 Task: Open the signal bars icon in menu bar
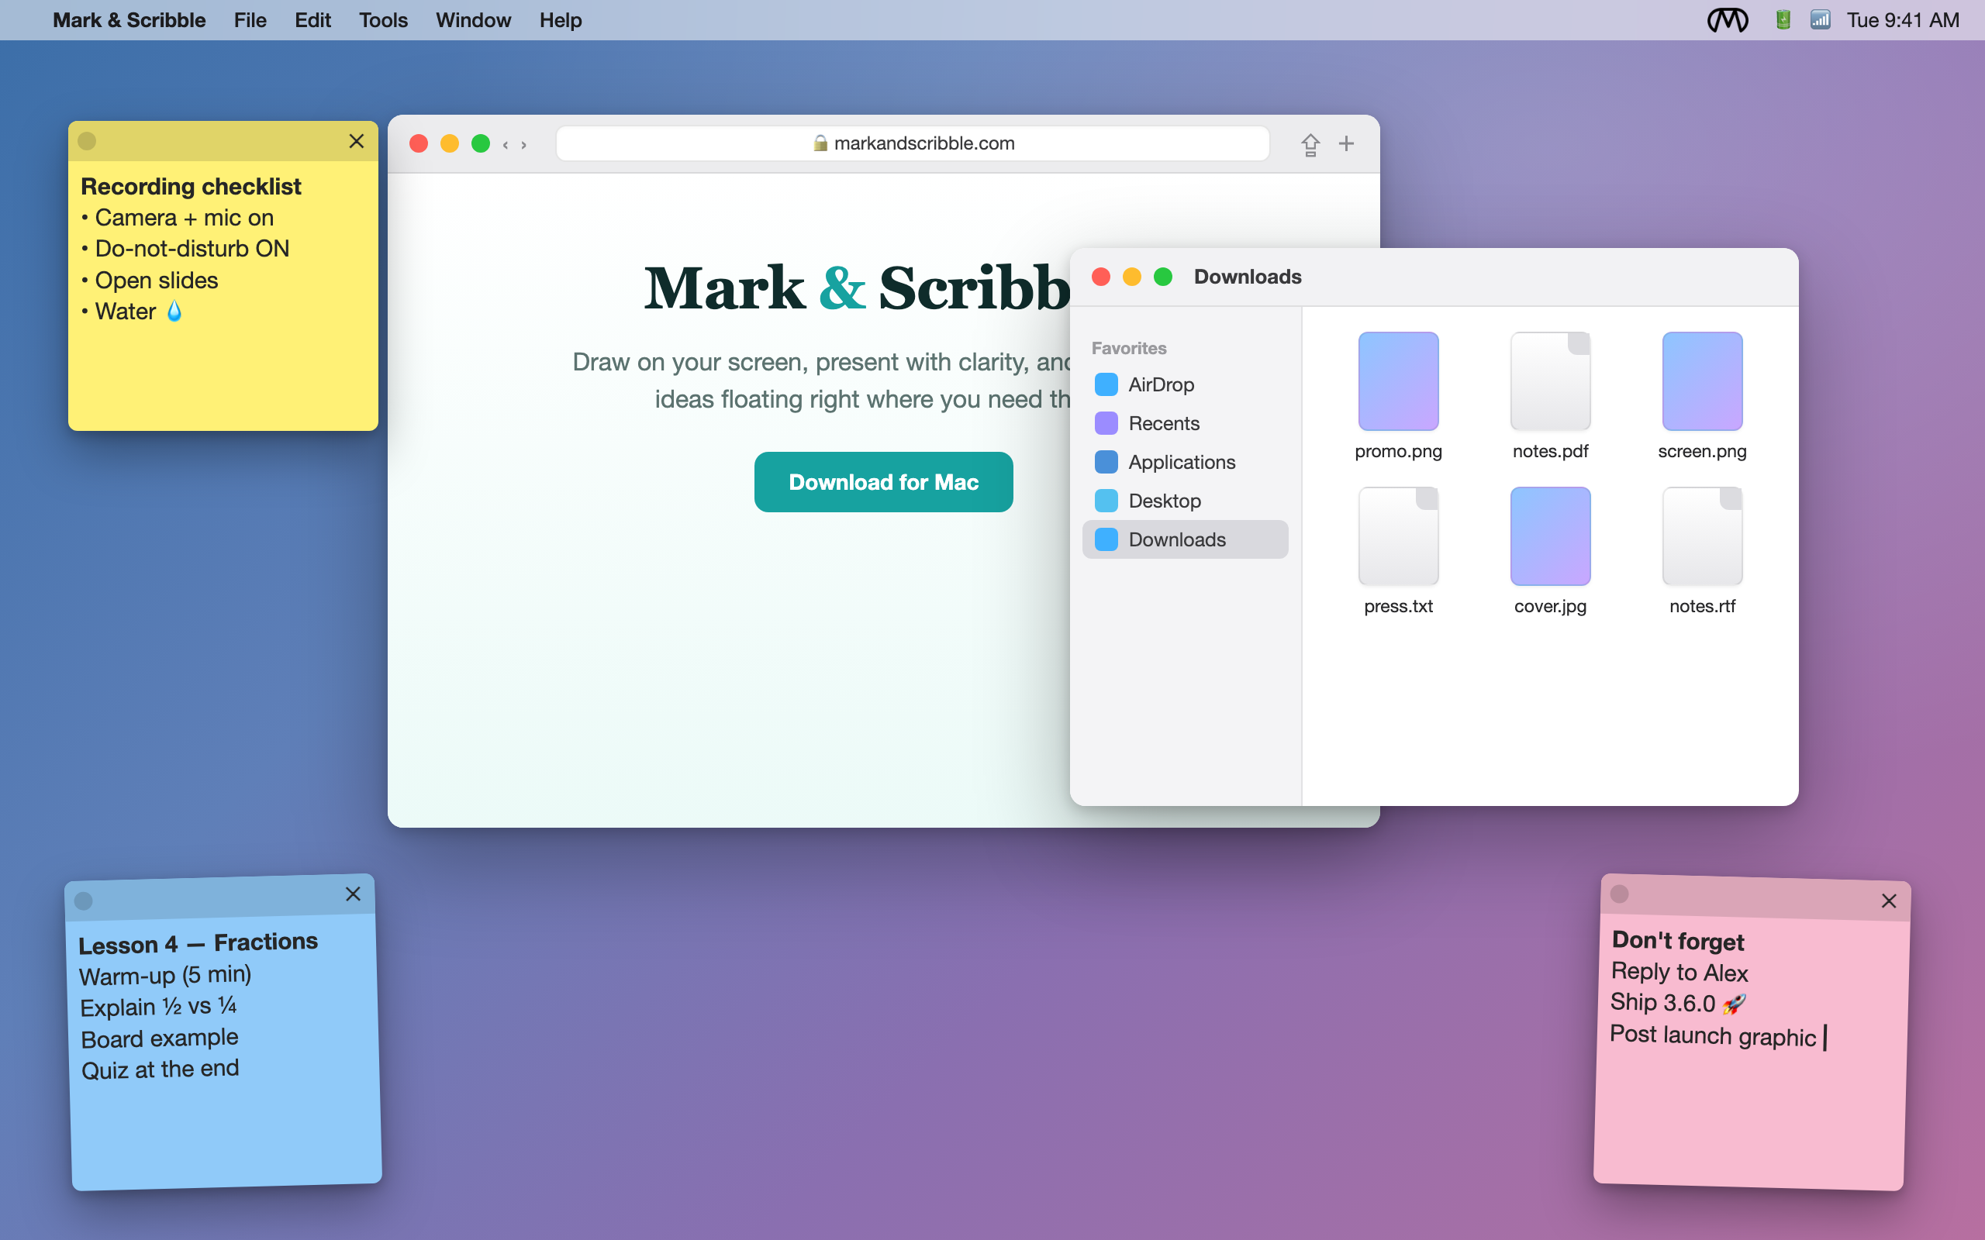1820,19
